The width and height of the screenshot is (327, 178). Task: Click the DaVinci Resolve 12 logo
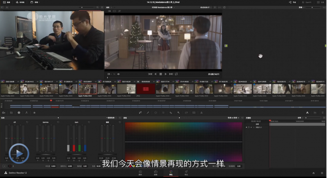click(x=6, y=173)
